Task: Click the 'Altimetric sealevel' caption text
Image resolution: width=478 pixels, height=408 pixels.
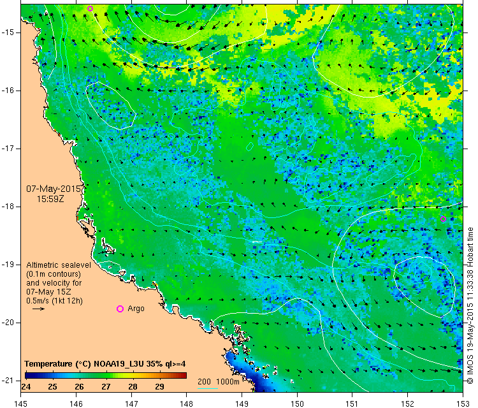Action: (59, 265)
